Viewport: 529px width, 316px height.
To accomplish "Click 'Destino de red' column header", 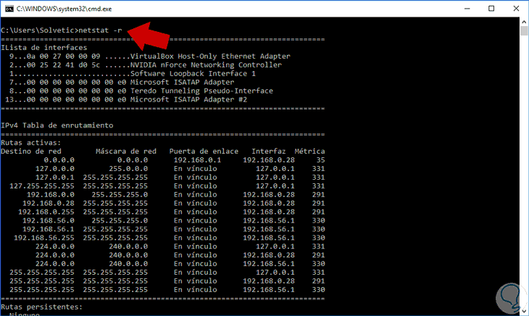I will click(31, 151).
